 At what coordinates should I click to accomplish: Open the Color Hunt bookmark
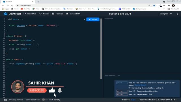pos(85,9)
